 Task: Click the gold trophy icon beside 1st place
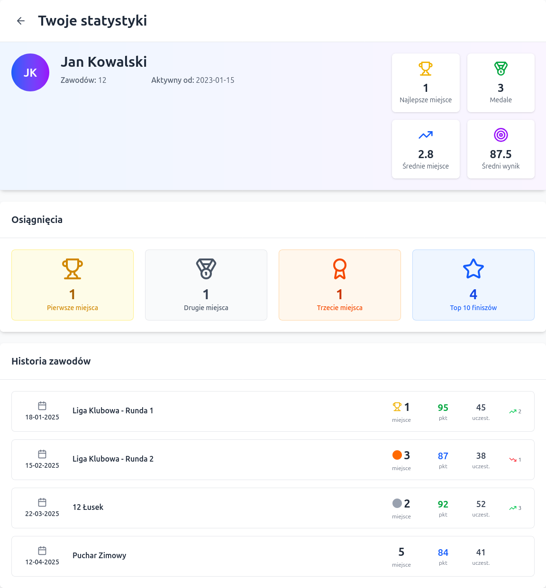coord(397,407)
